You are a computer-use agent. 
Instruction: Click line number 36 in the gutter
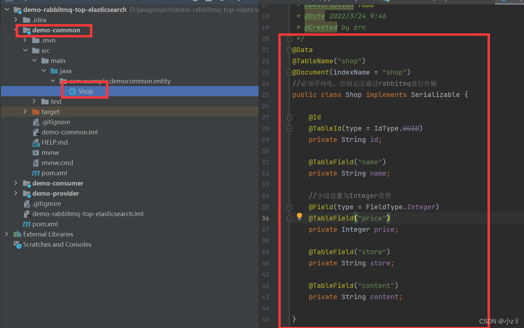click(265, 218)
